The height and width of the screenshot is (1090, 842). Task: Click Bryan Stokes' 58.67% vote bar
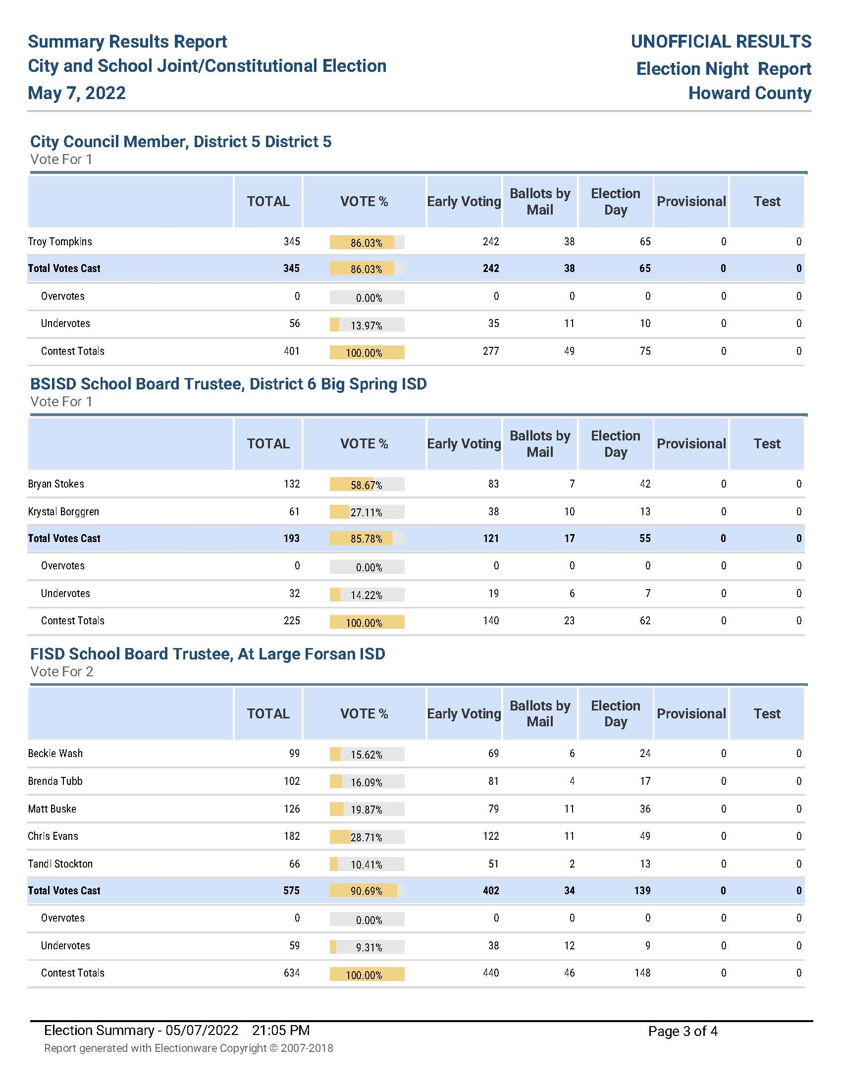pos(367,485)
